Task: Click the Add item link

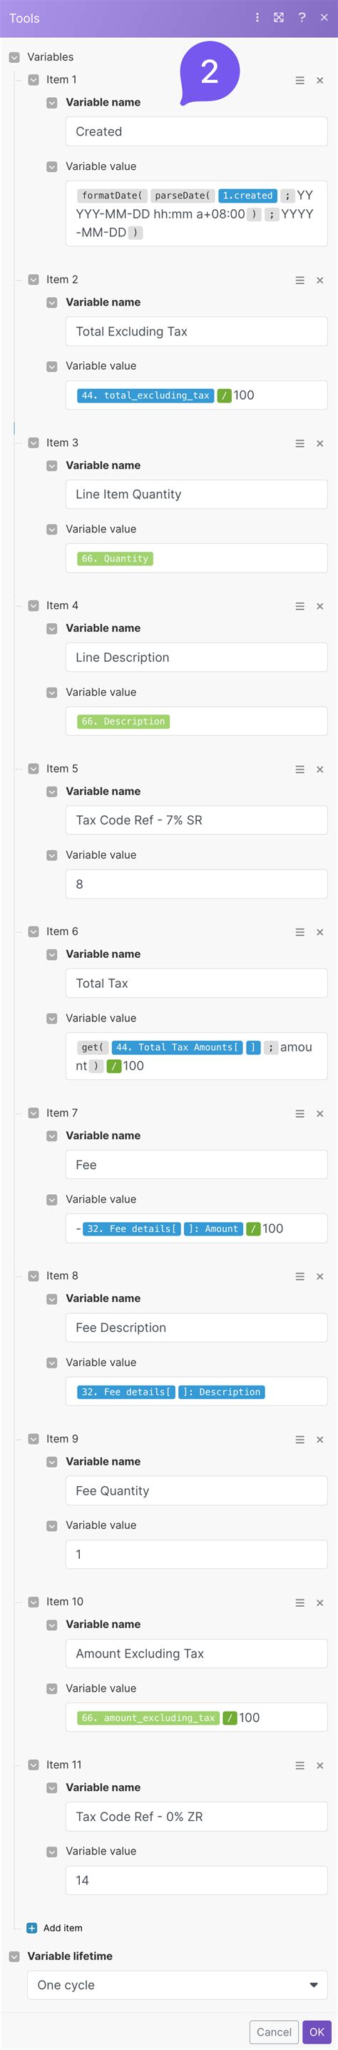Action: 63,1927
